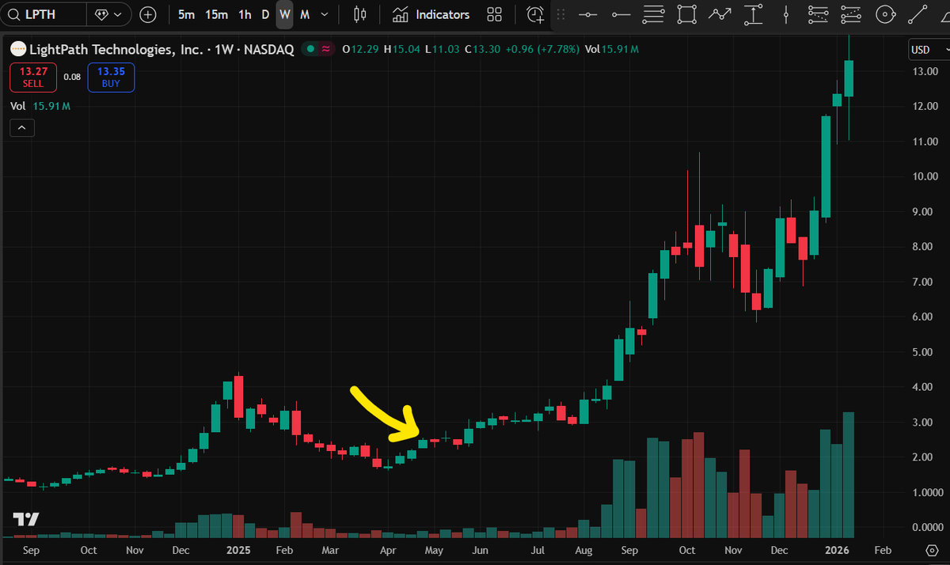Select the rectangle drawing tool
Image resolution: width=950 pixels, height=565 pixels.
pos(687,14)
